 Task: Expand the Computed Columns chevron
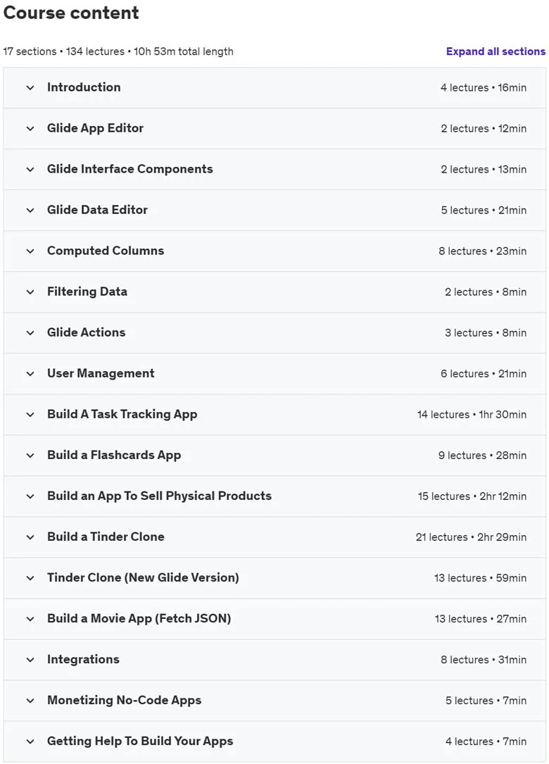(30, 251)
